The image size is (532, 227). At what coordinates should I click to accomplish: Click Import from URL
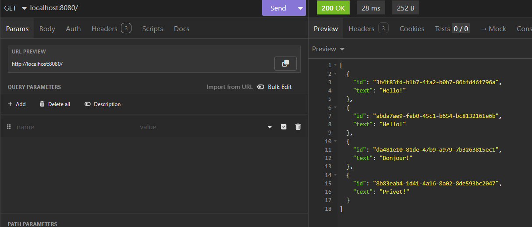[230, 87]
